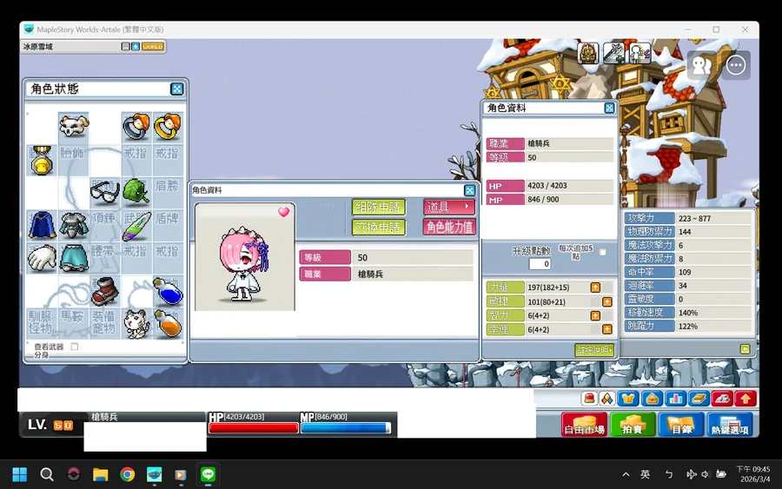Click the 組隊申請 button

pos(378,207)
